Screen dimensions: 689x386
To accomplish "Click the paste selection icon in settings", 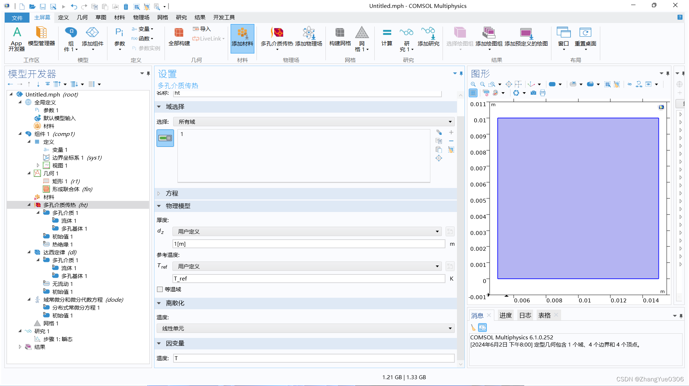I will point(439,150).
